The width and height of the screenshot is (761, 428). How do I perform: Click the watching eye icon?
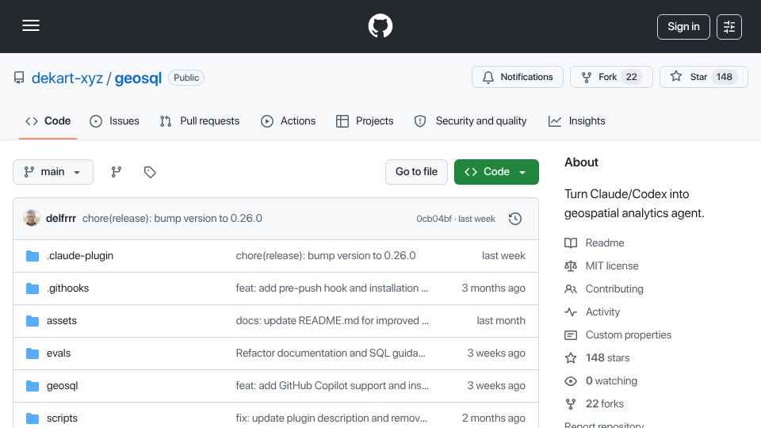(x=571, y=381)
